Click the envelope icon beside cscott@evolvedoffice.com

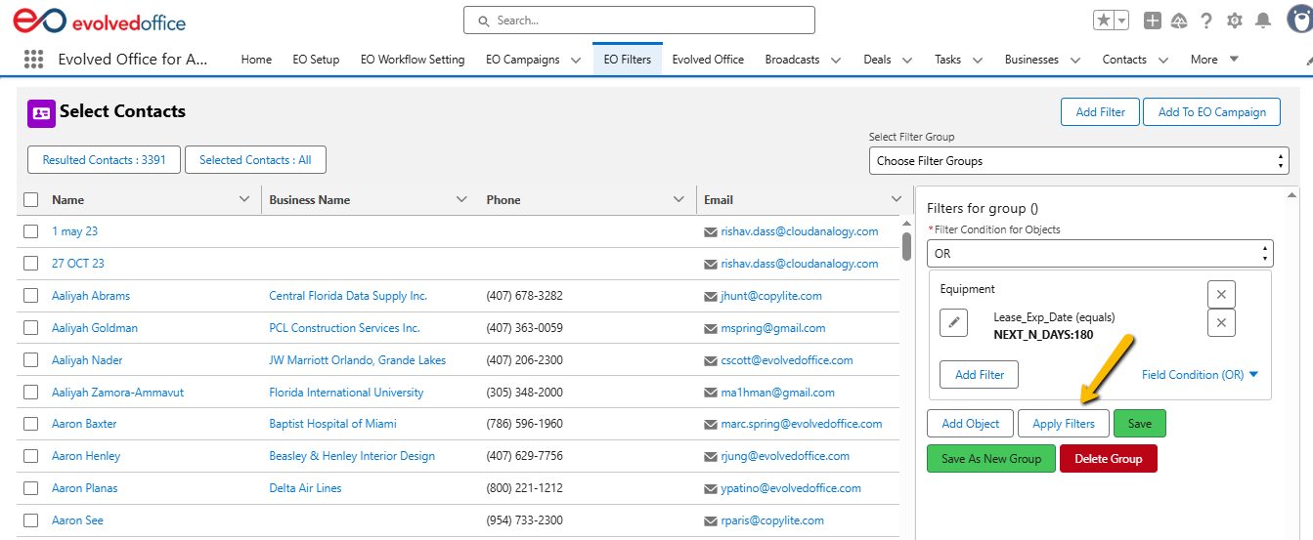tap(711, 360)
